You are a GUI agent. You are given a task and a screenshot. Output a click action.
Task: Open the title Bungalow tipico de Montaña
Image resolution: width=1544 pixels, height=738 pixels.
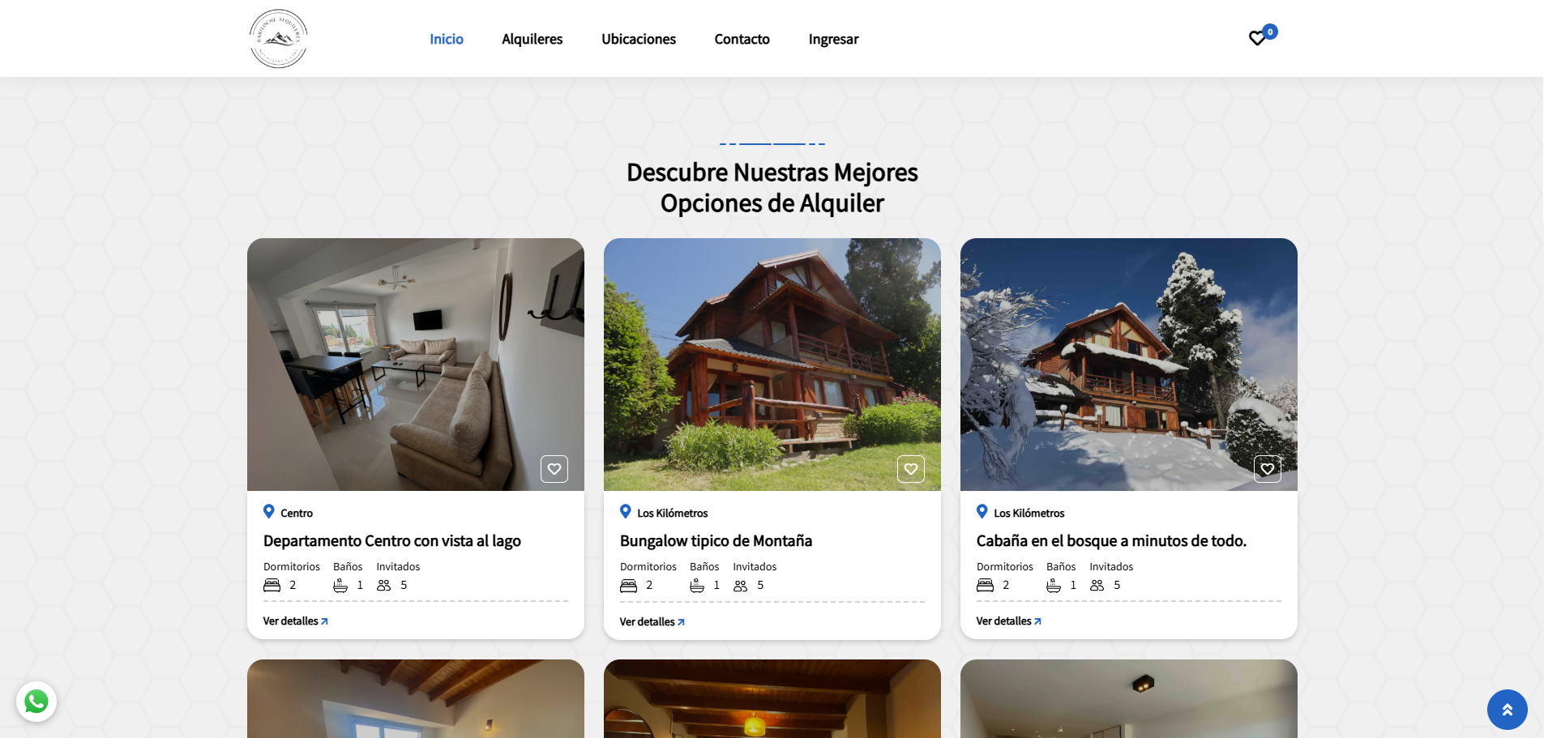pyautogui.click(x=716, y=541)
